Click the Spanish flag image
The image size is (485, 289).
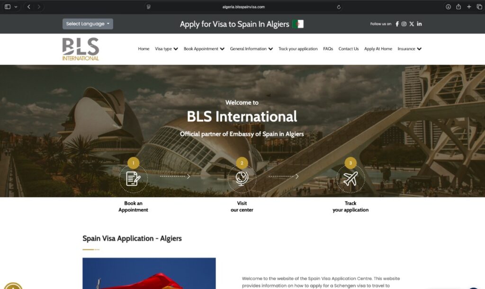(x=149, y=273)
